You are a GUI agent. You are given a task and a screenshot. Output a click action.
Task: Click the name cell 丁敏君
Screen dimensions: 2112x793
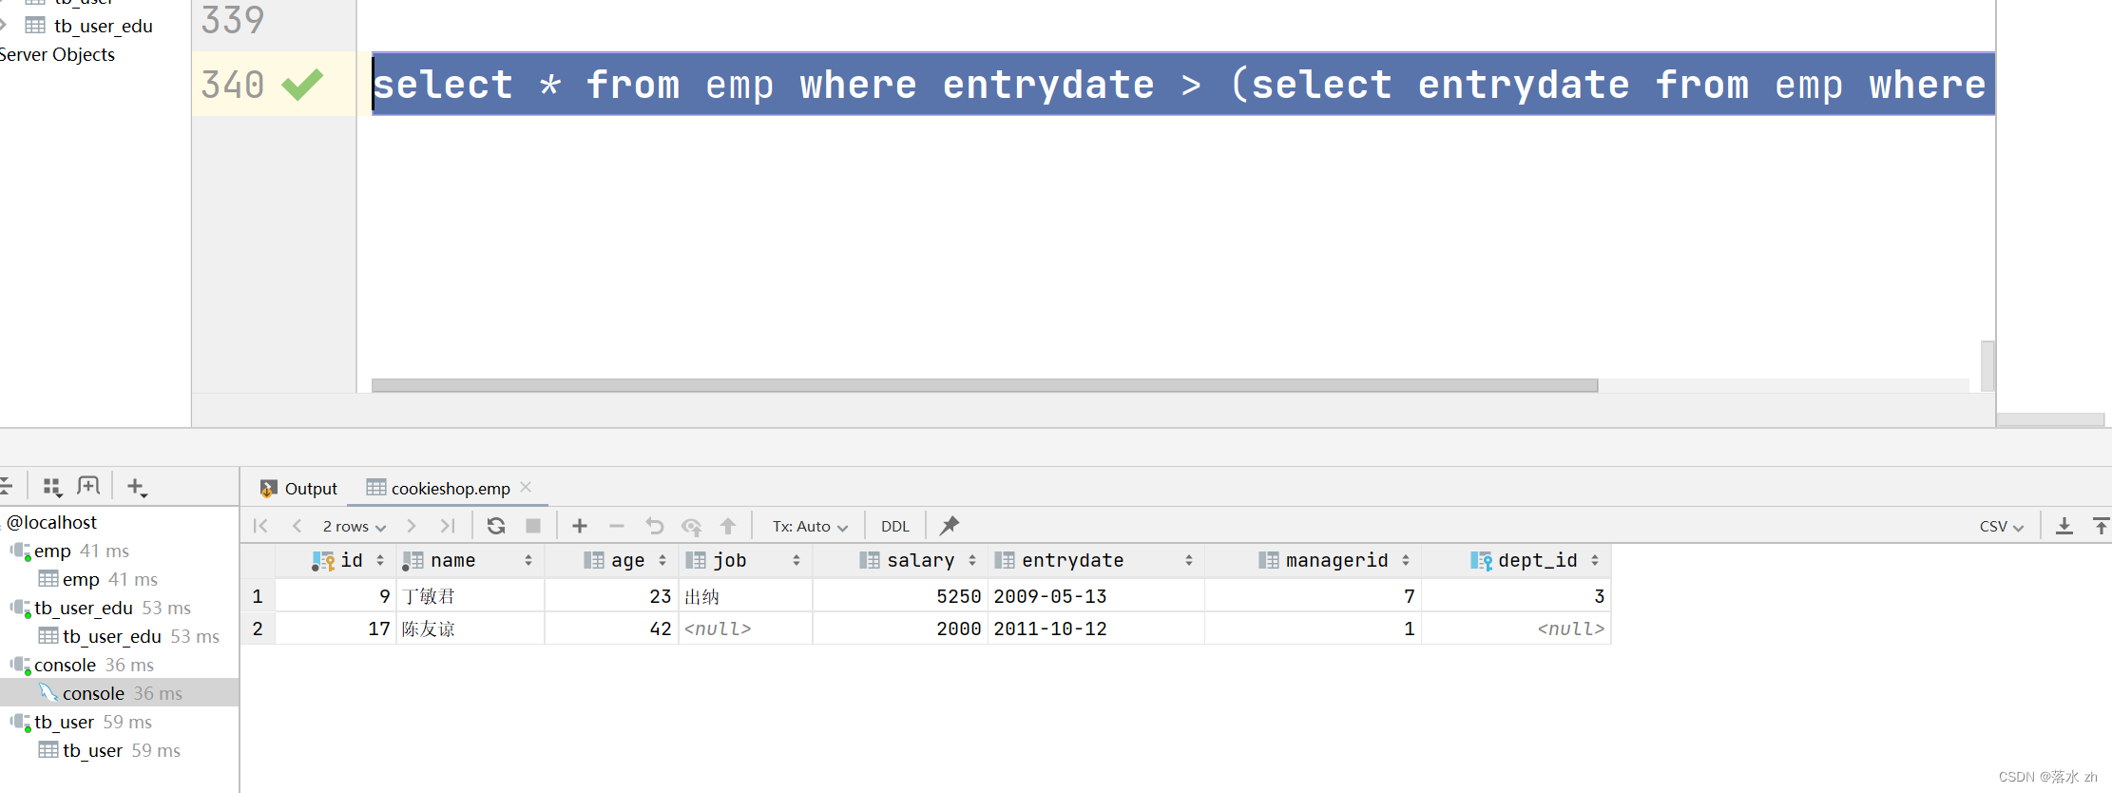(x=470, y=596)
